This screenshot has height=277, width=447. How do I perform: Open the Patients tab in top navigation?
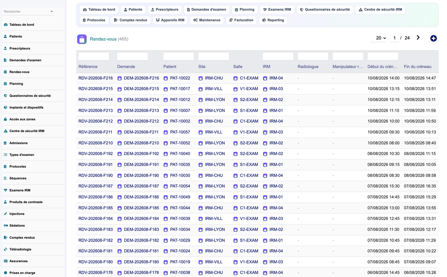[x=133, y=10]
